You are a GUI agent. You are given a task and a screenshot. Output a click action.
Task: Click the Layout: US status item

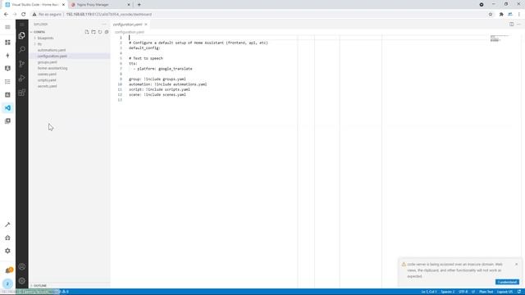point(504,292)
